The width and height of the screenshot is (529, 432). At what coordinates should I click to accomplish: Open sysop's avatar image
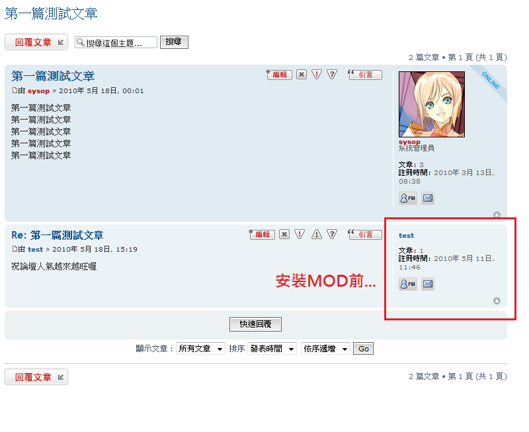click(x=432, y=104)
